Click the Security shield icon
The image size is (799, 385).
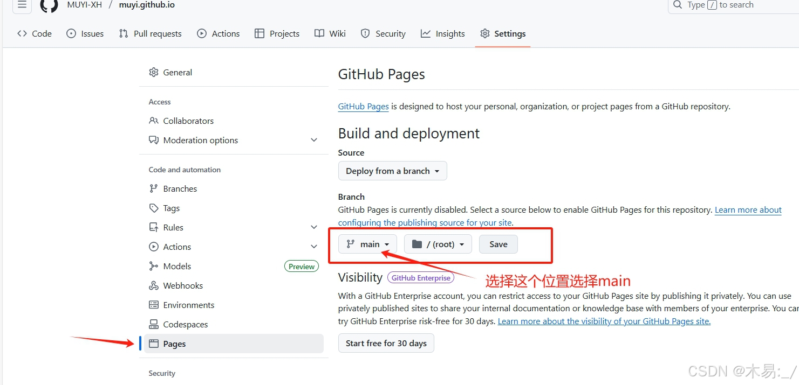pos(365,33)
